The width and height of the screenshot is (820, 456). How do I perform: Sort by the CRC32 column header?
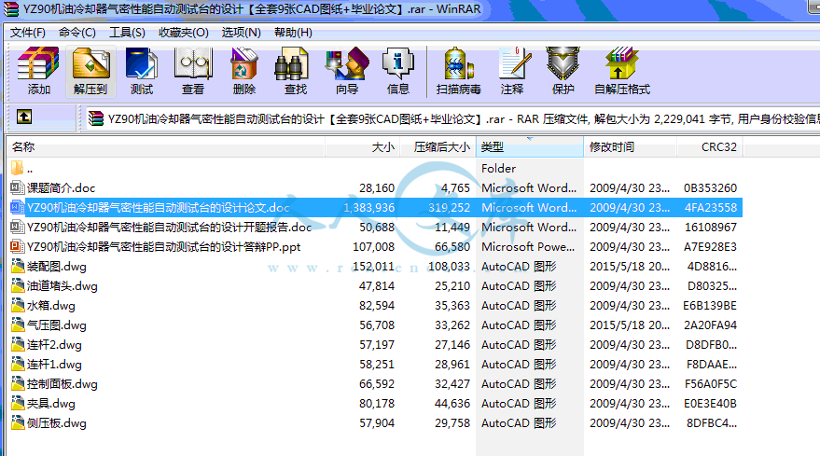click(x=710, y=147)
